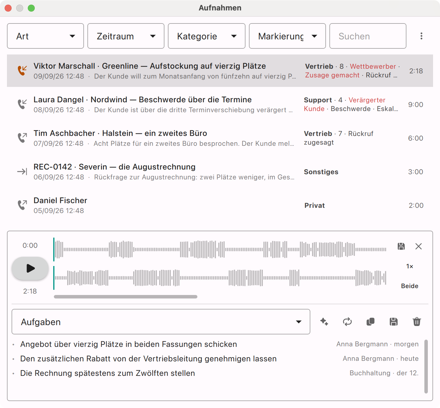
Task: Select the Laura Dangel Nordwind recording
Action: coord(220,104)
